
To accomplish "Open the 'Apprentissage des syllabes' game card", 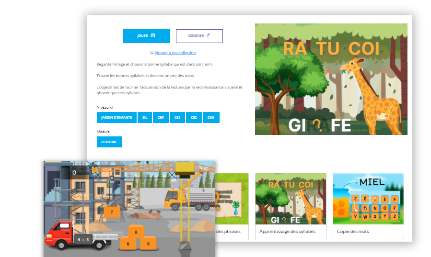I will coord(291,206).
